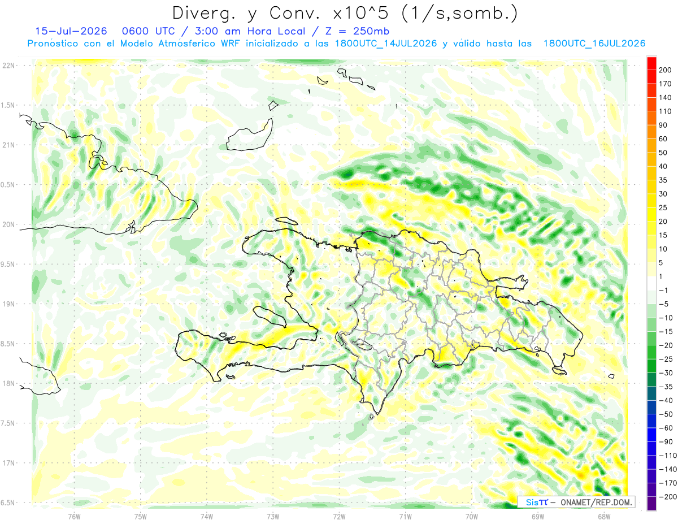Click the longitude label "73W"
Image resolution: width=678 pixels, height=524 pixels.
tap(273, 516)
